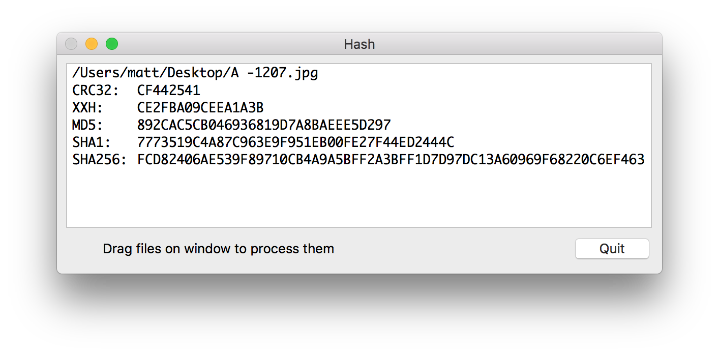719x355 pixels.
Task: Click the XXH label
Action: pyautogui.click(x=87, y=108)
